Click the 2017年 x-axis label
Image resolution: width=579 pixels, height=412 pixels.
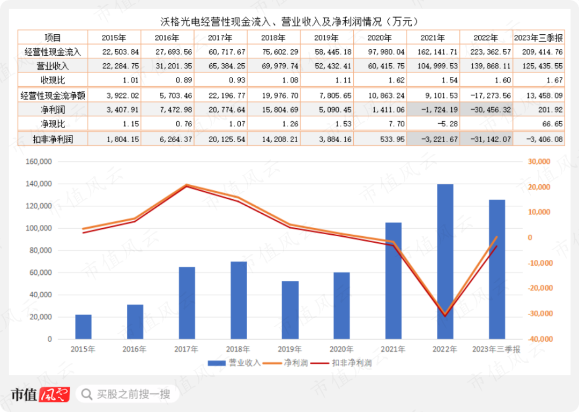click(x=186, y=349)
